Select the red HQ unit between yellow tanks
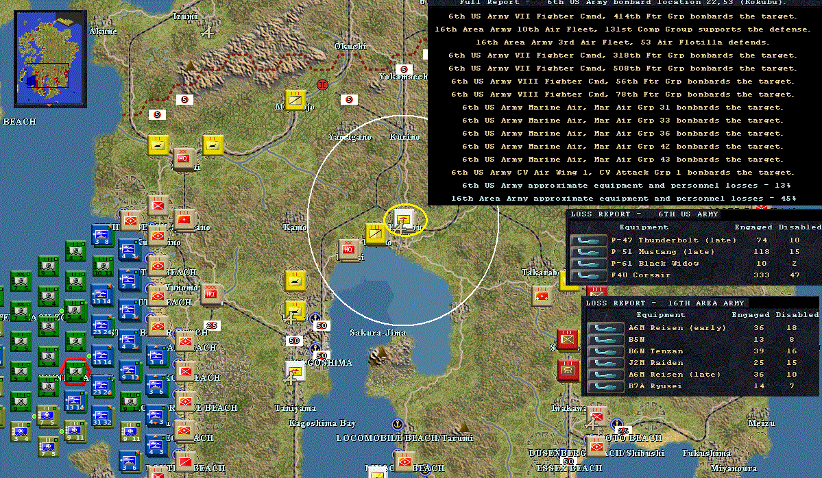Viewport: 822px width, 478px height. 183,158
